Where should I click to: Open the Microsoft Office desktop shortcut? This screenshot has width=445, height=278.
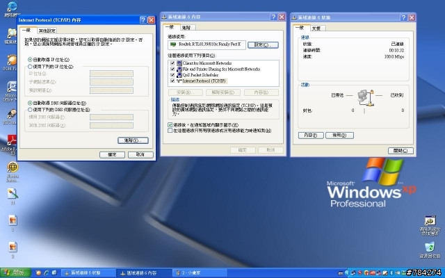[x=12, y=87]
